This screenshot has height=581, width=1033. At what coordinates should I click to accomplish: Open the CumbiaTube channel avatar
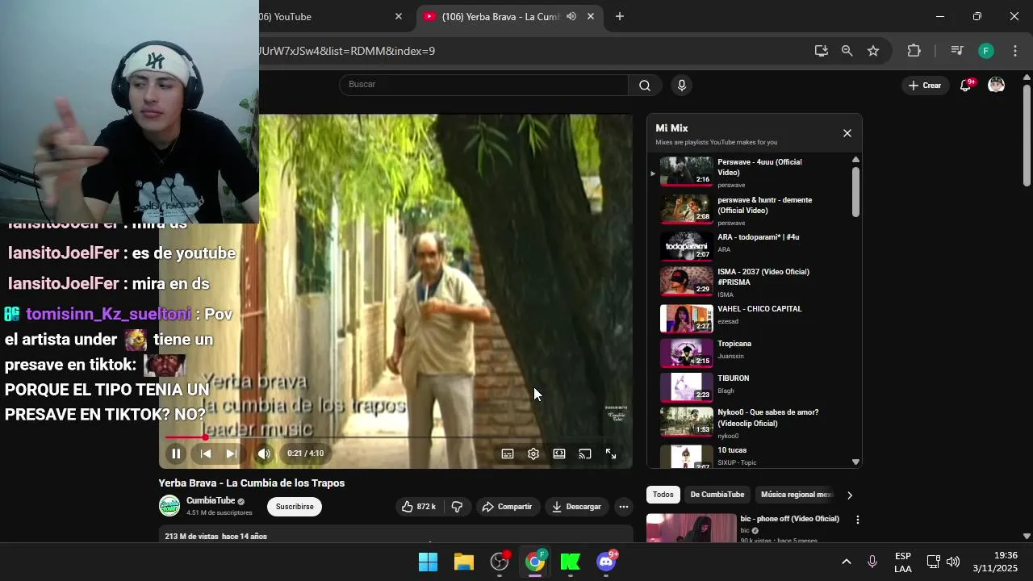[x=169, y=506]
